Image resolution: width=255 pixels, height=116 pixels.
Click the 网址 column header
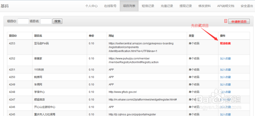(x=111, y=36)
